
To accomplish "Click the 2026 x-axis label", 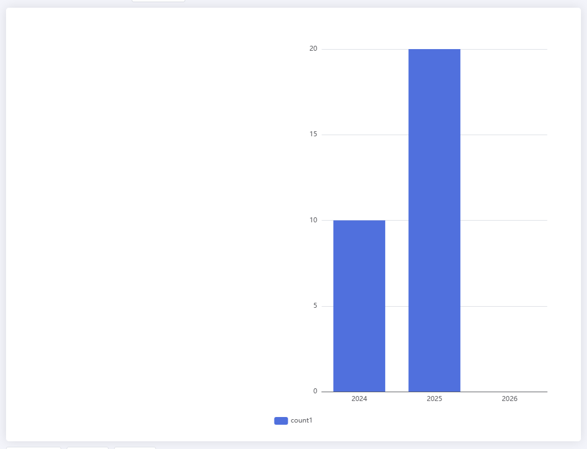I will coord(509,398).
